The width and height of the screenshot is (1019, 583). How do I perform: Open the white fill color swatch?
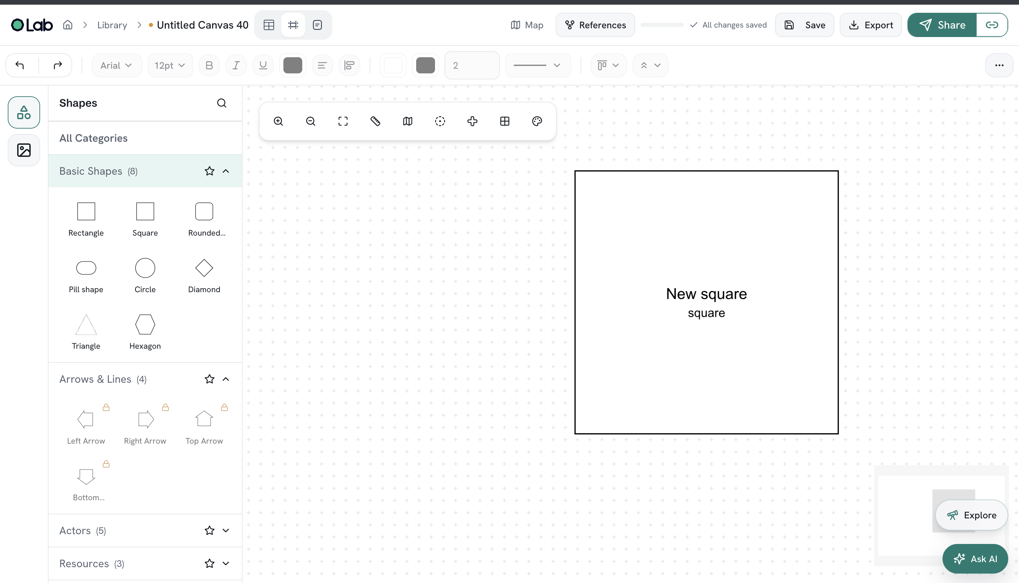(393, 65)
